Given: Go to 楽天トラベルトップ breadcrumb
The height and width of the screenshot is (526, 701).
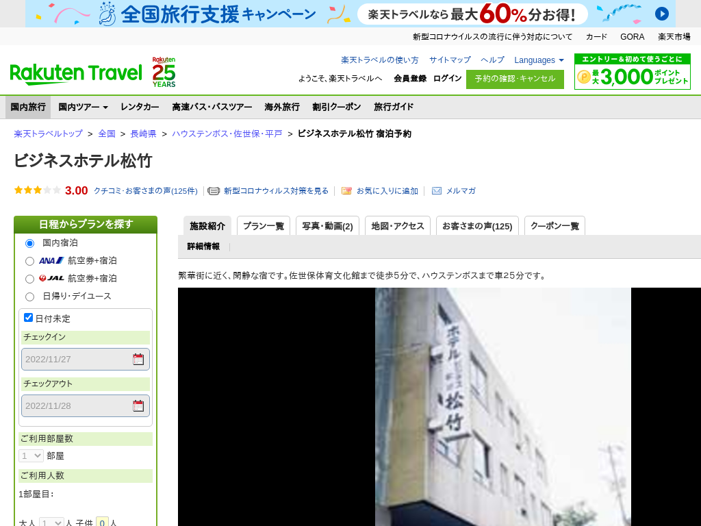Looking at the screenshot, I should [x=49, y=134].
